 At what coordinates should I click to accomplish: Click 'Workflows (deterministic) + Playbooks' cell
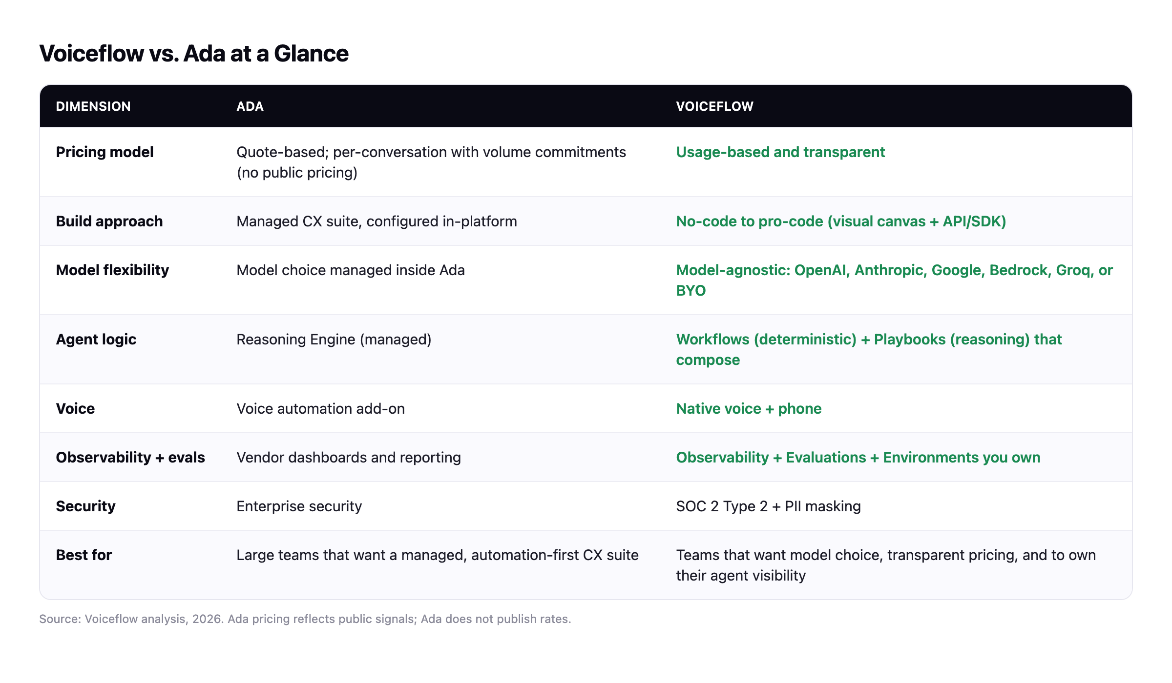(869, 350)
